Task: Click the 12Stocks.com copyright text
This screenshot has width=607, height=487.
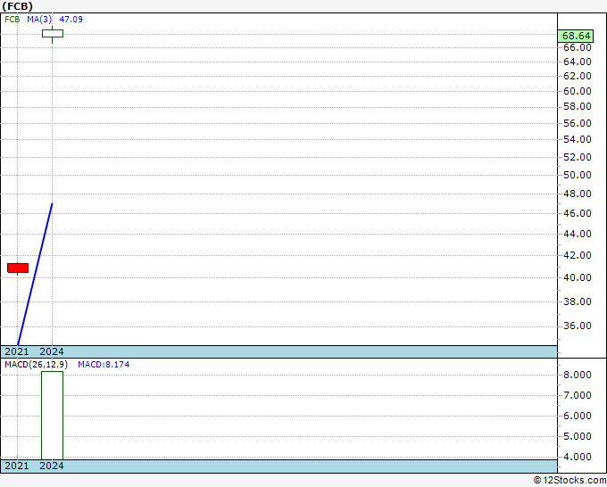Action: point(570,481)
